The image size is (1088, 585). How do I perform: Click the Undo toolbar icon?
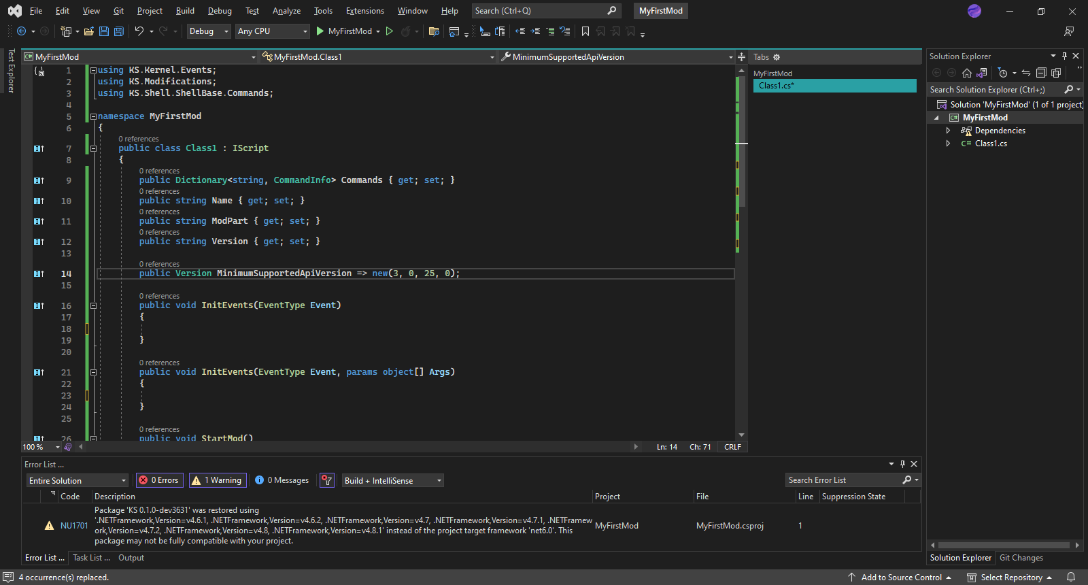pos(139,31)
